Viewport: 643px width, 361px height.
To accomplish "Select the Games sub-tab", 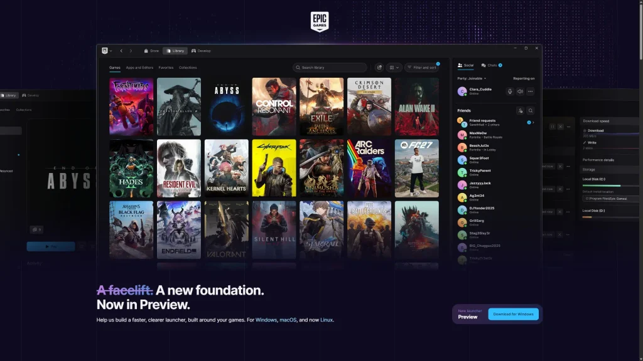I will point(115,68).
